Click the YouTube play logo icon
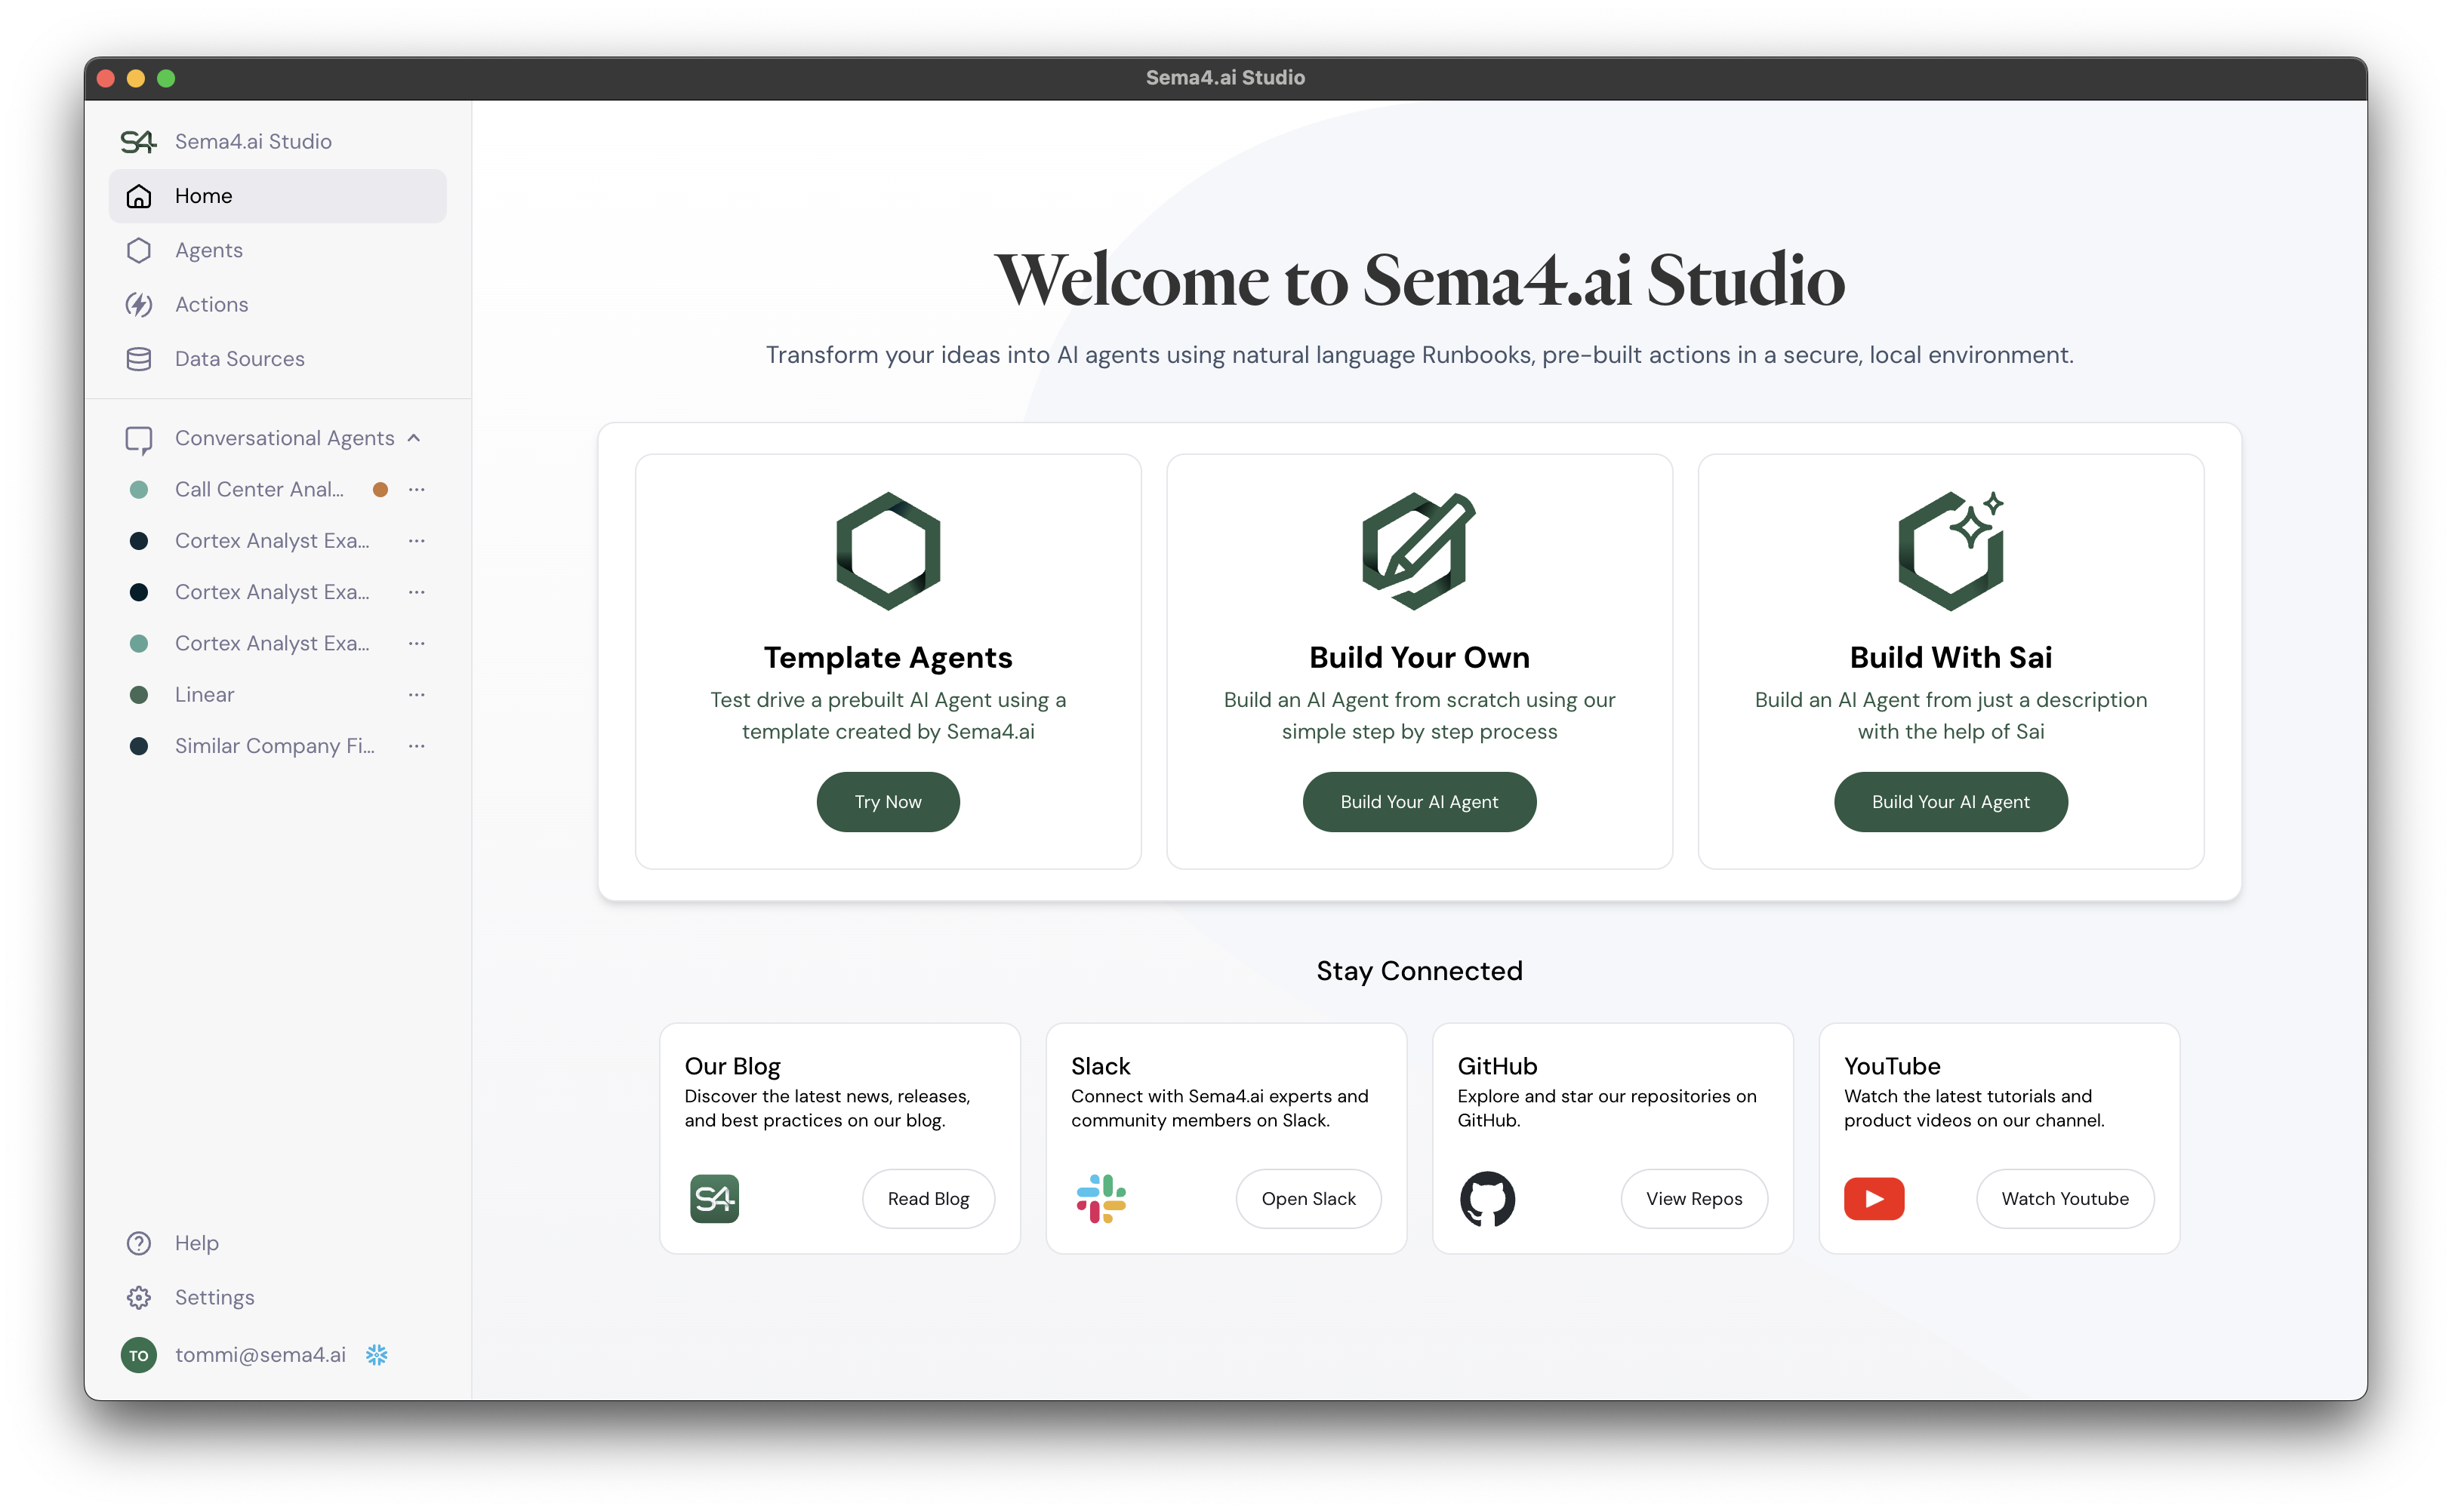The width and height of the screenshot is (2452, 1512). [1874, 1198]
